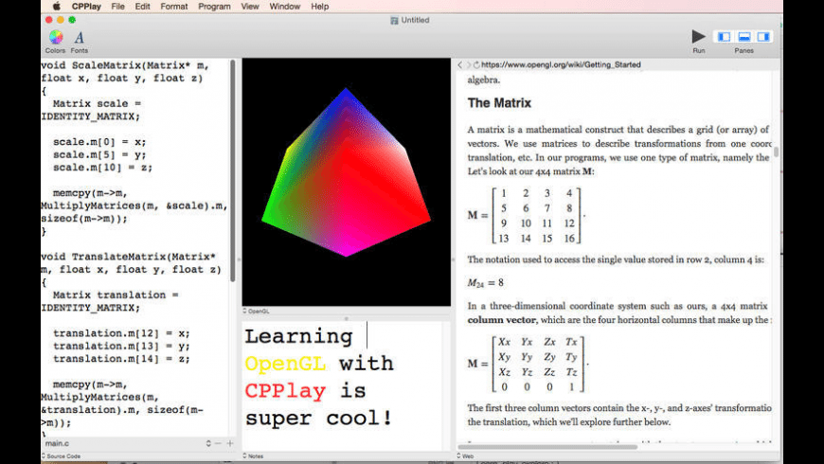Click the minus icon to remove main.c
824x464 pixels.
point(219,443)
